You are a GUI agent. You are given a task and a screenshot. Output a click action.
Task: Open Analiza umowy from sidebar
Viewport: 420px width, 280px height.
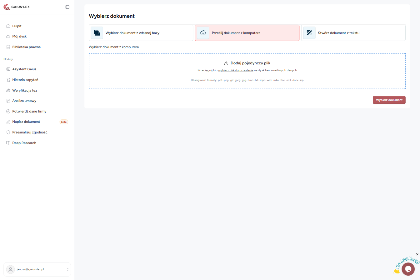[x=24, y=101]
